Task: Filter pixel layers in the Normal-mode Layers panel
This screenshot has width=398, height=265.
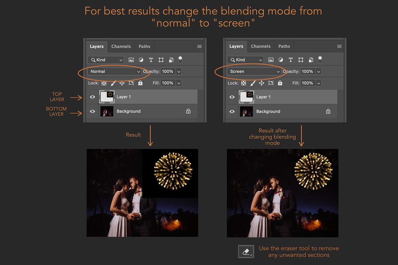Action: 131,60
